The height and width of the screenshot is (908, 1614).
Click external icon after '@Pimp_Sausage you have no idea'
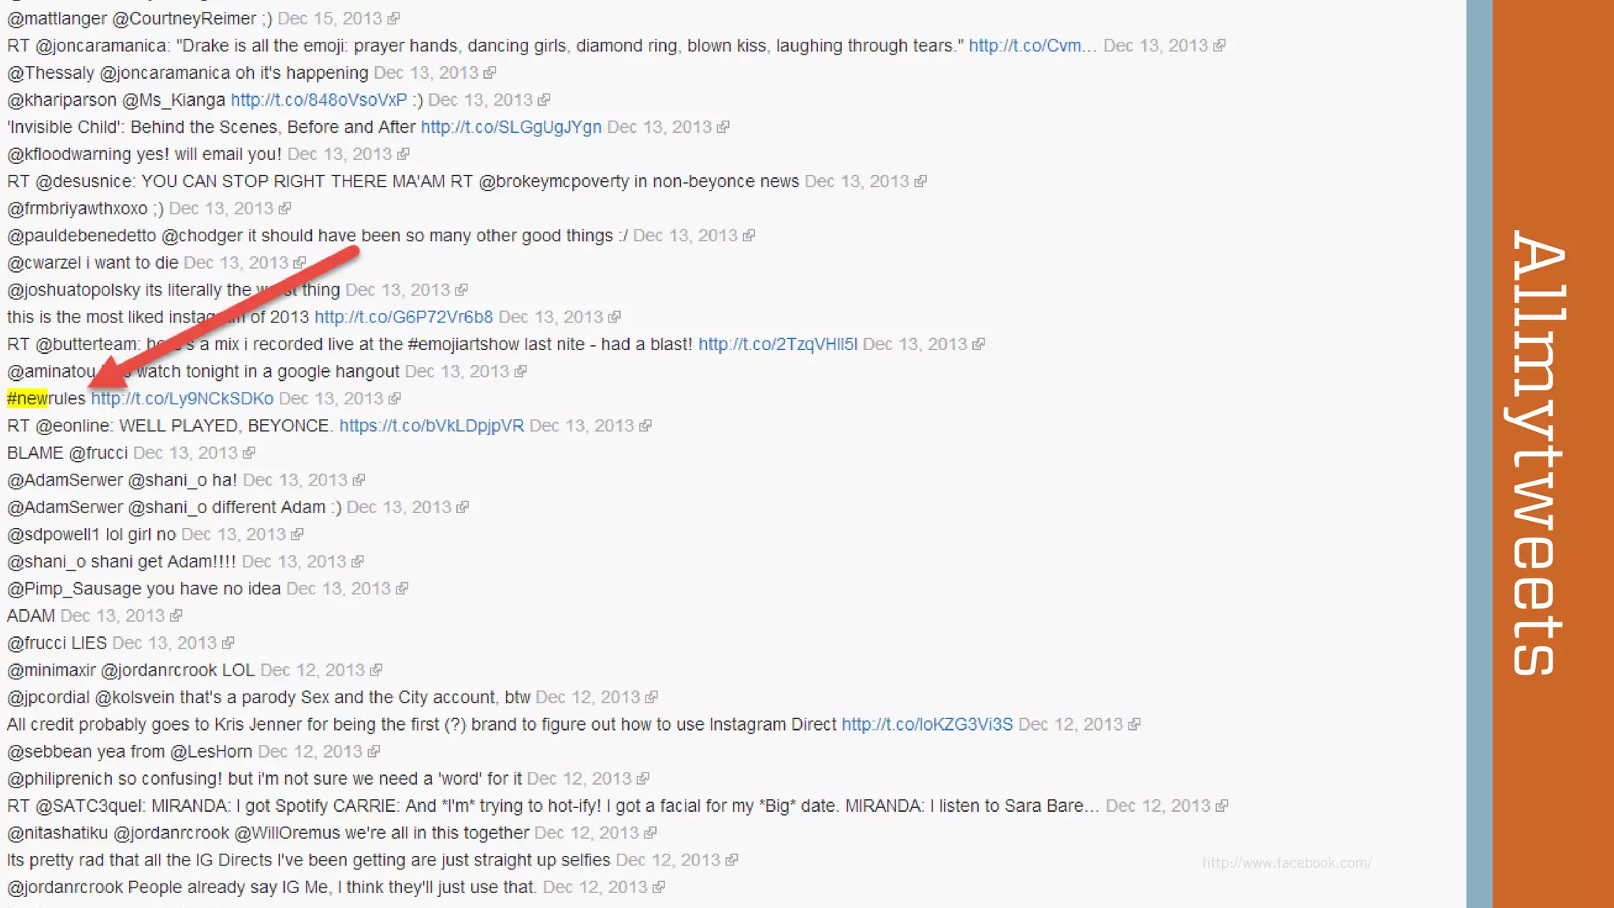click(x=402, y=589)
